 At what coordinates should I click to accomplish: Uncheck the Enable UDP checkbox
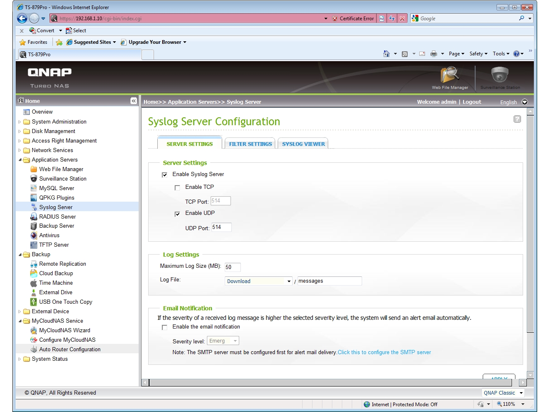click(x=177, y=214)
